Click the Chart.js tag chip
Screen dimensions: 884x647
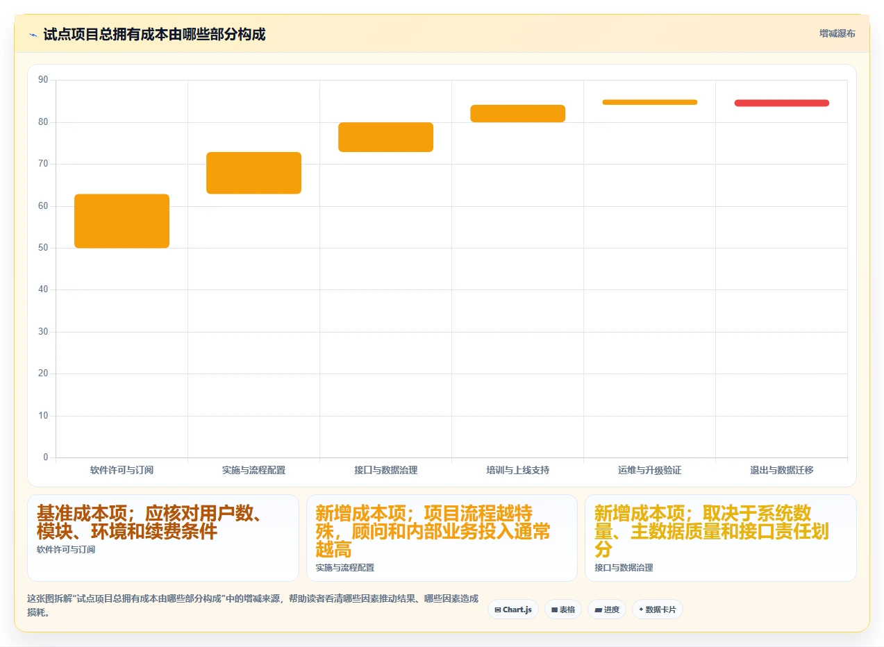513,610
